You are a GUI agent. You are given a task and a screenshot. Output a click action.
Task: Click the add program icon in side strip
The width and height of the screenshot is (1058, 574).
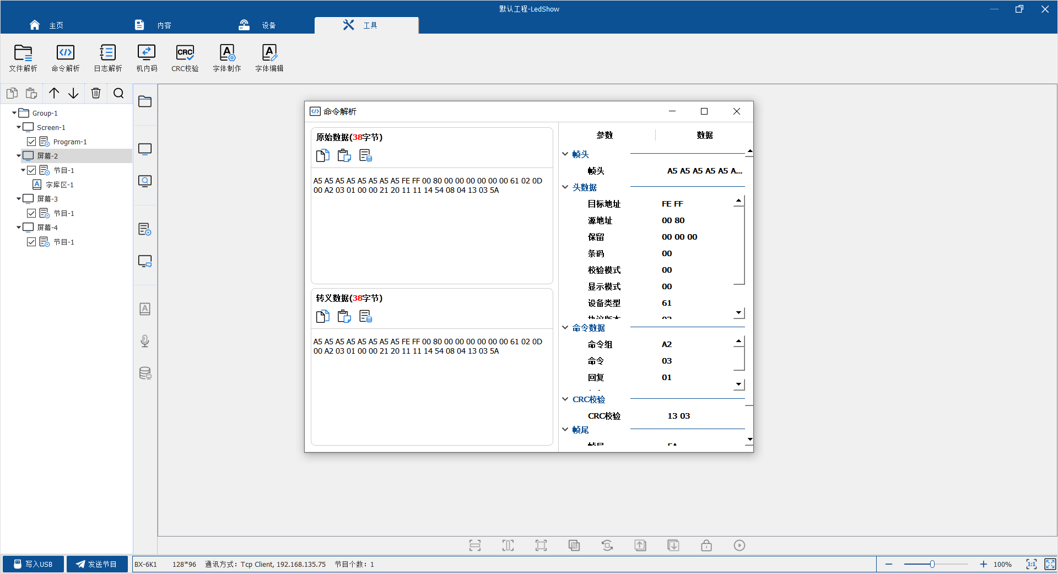click(145, 229)
